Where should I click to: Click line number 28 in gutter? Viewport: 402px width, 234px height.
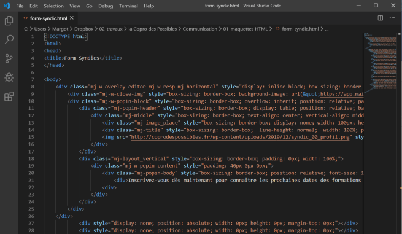point(31,230)
